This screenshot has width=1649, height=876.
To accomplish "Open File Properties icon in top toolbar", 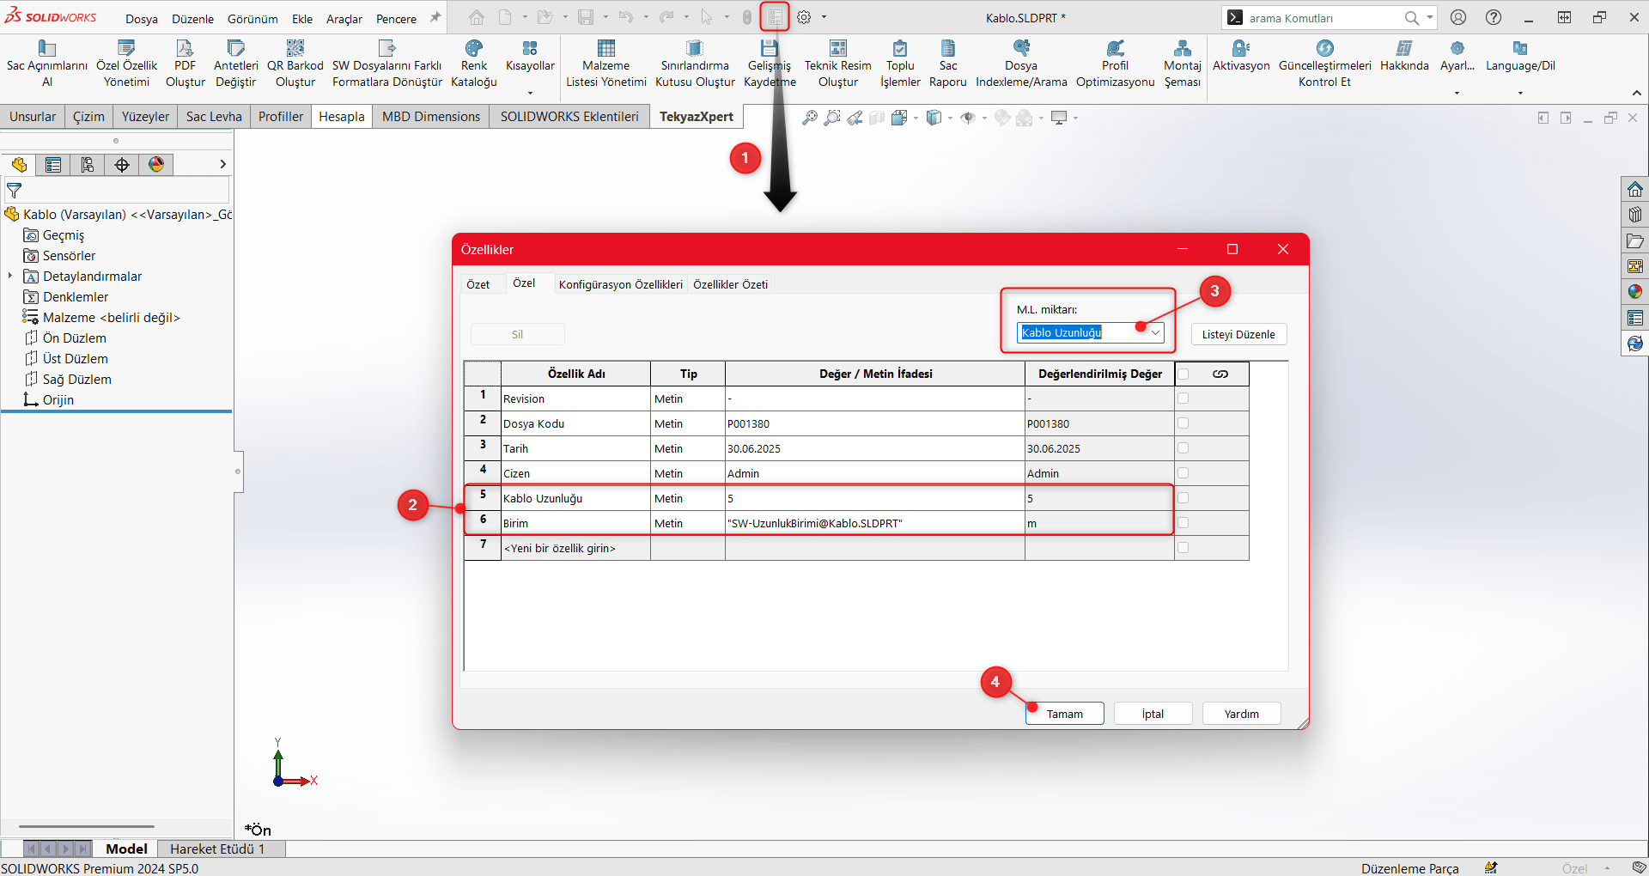I will point(775,17).
